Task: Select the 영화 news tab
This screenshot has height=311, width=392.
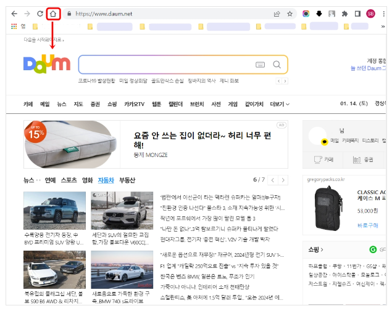Action: pos(87,180)
